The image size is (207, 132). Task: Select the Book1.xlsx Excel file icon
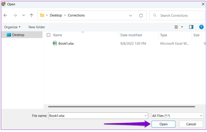(x=55, y=43)
